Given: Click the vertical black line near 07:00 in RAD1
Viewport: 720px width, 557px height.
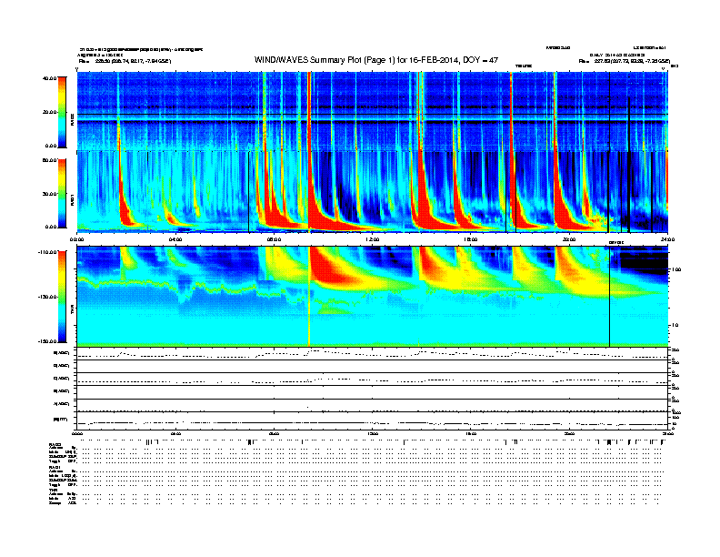Looking at the screenshot, I should pyautogui.click(x=248, y=192).
